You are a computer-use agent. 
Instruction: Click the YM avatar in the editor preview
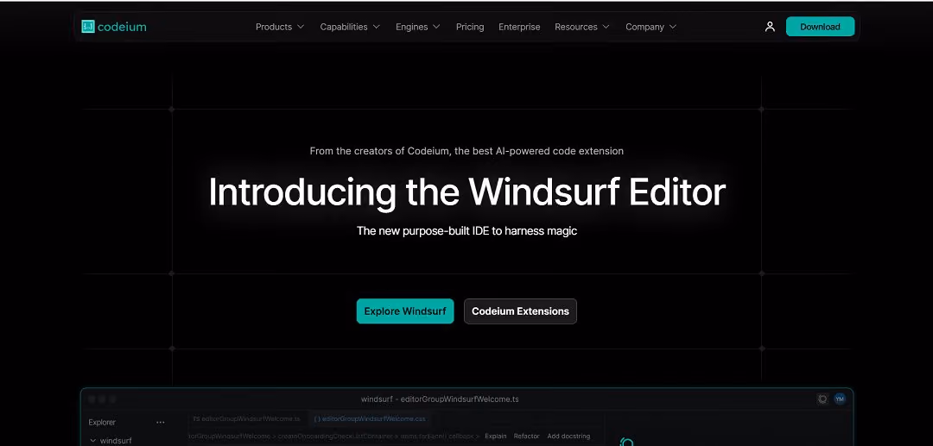point(840,399)
